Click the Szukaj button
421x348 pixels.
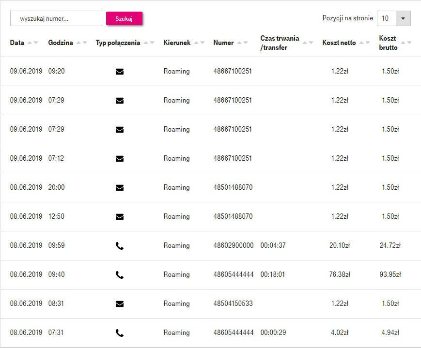coord(124,18)
